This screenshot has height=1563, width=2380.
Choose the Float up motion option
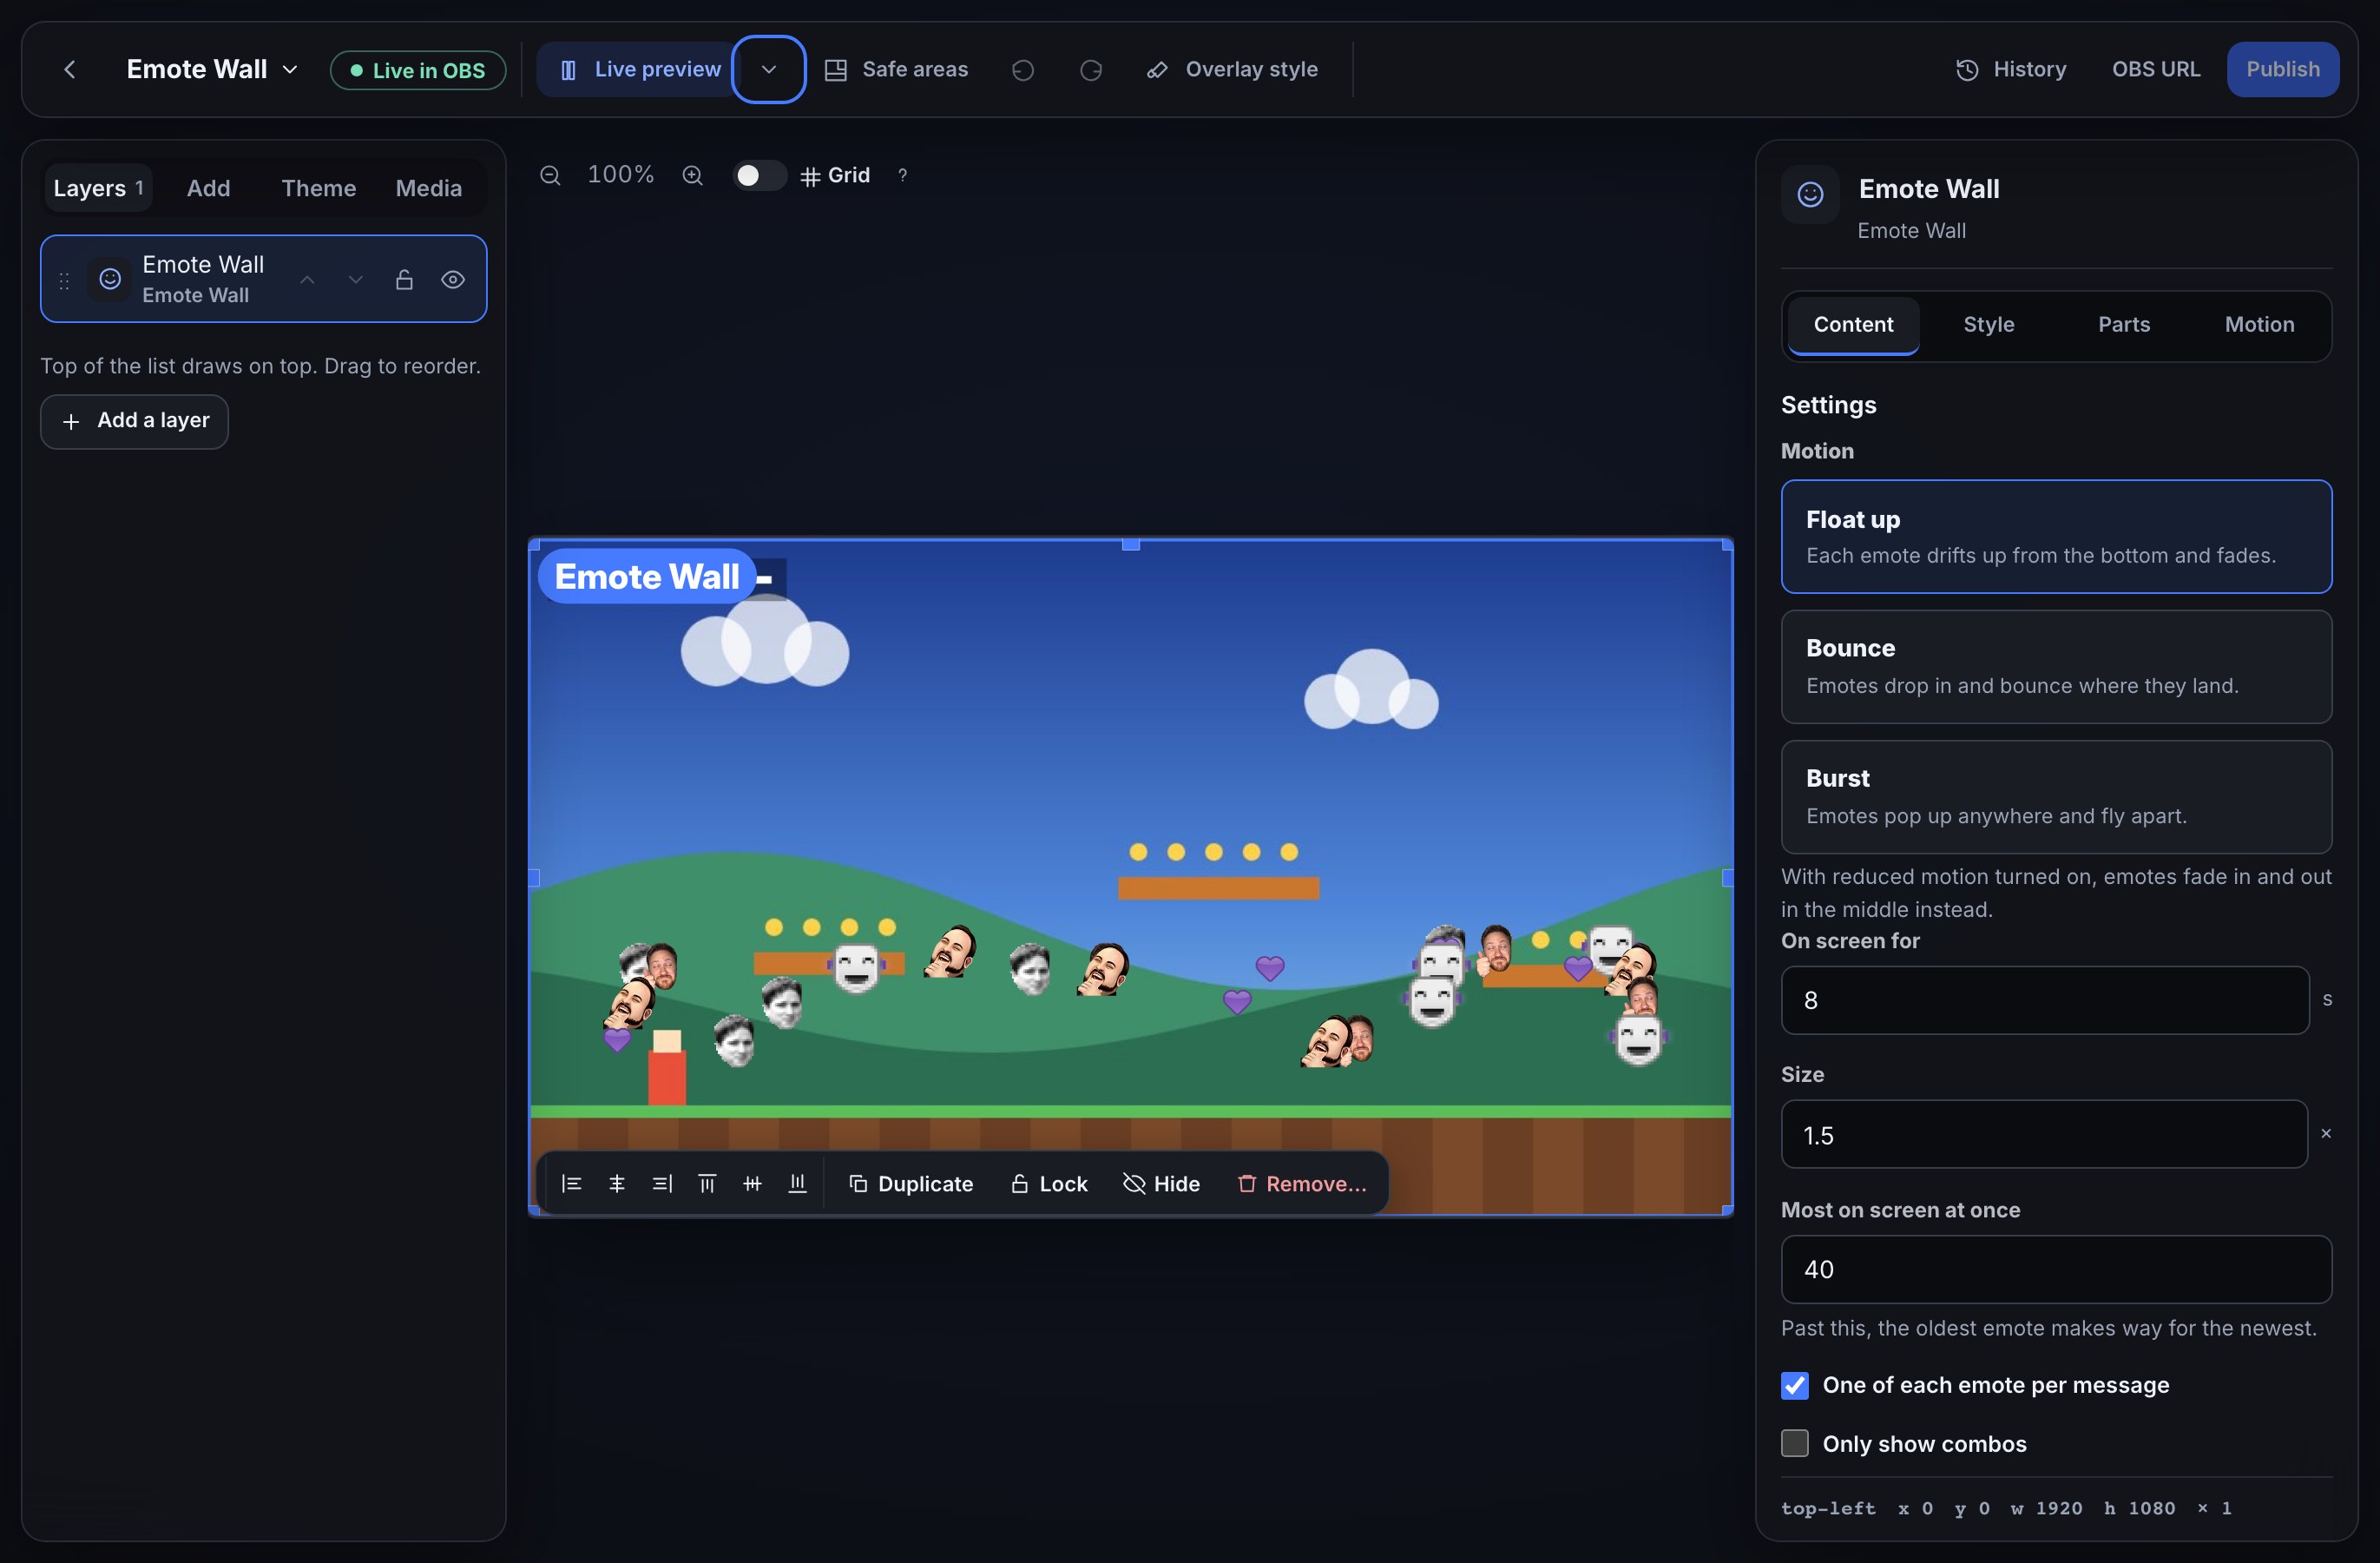(x=2056, y=537)
